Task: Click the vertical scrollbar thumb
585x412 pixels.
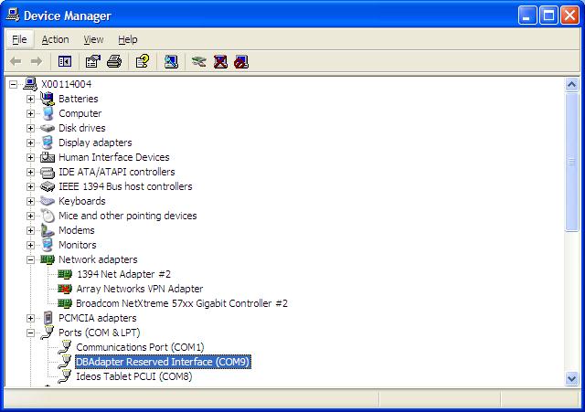Action: [571, 163]
